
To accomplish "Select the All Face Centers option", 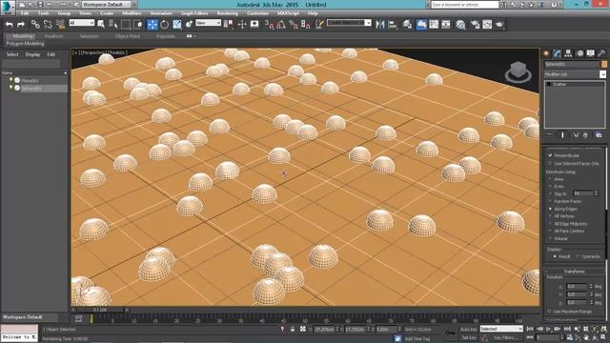I will [x=551, y=231].
